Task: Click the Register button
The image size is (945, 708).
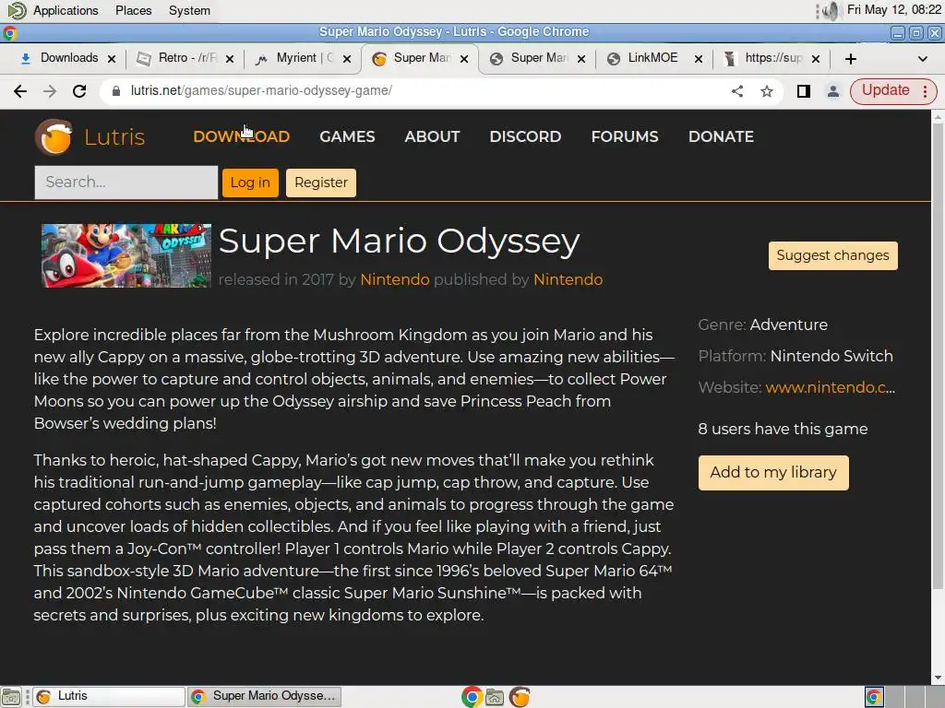Action: (320, 183)
